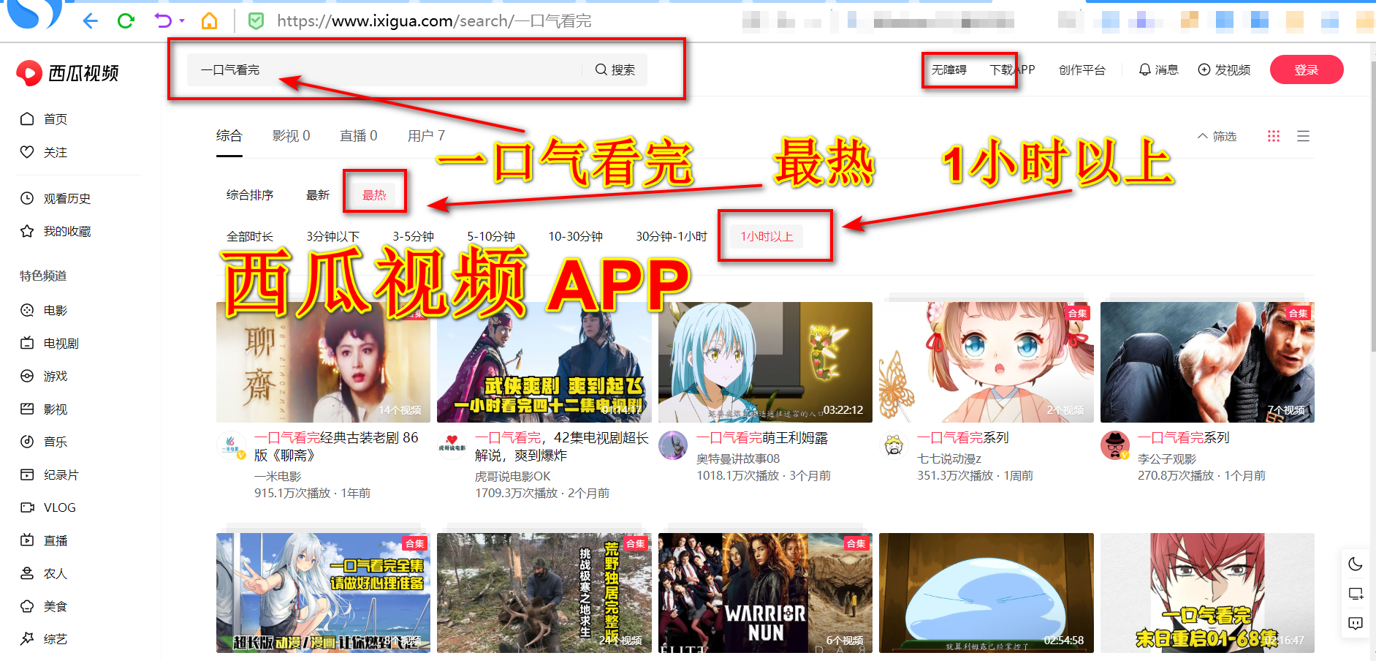Switch to 影视 0 results tab
The width and height of the screenshot is (1376, 661).
pos(292,136)
